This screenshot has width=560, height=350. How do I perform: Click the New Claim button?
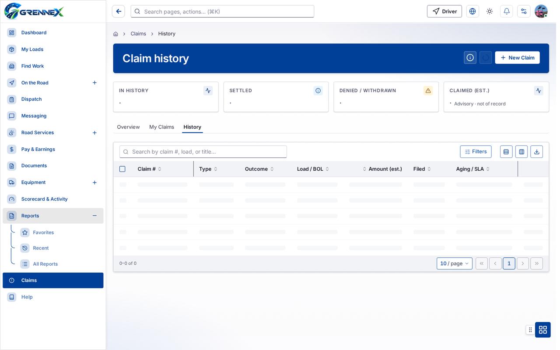(517, 58)
